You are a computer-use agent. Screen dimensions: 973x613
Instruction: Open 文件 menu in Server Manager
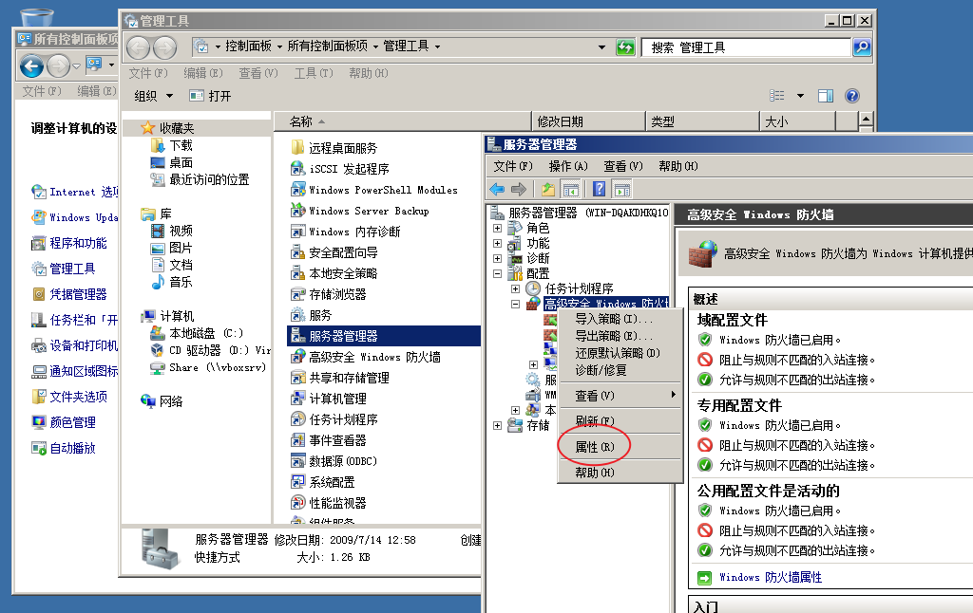coord(513,166)
